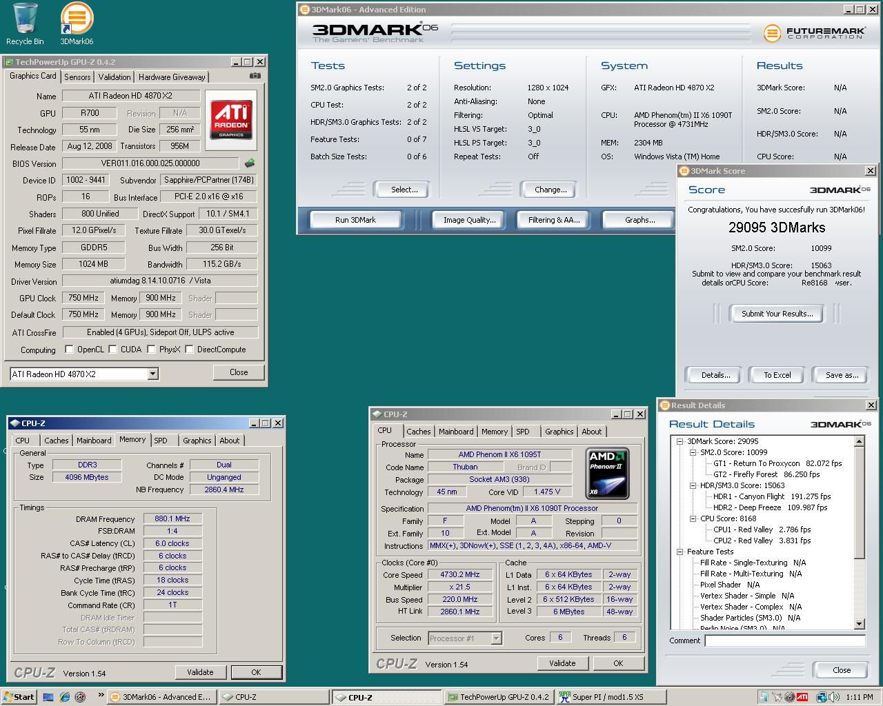Click the Show Desktop quick launch icon
Image resolution: width=883 pixels, height=706 pixels.
click(x=48, y=697)
